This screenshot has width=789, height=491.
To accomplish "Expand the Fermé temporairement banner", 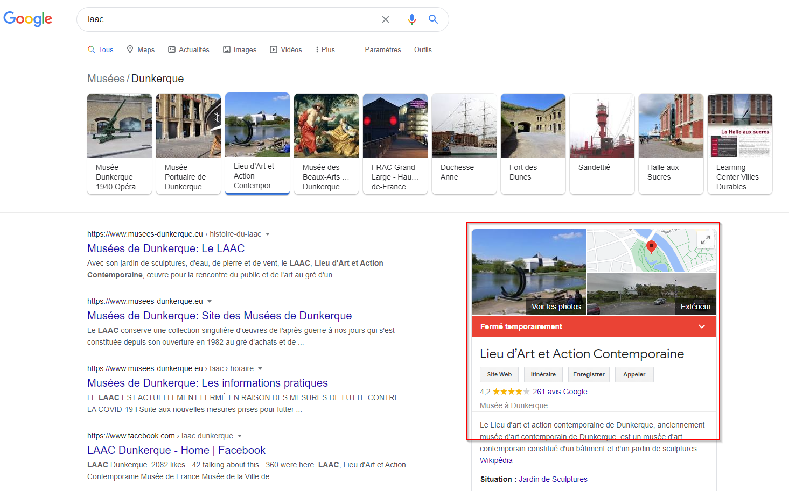I will pos(701,326).
